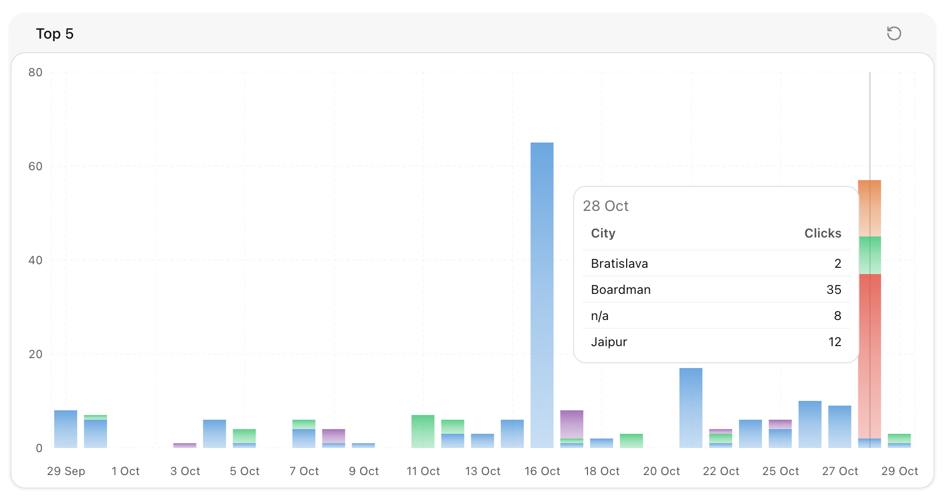Click the "11 Oct" x-axis label
The image size is (946, 498).
click(x=423, y=471)
